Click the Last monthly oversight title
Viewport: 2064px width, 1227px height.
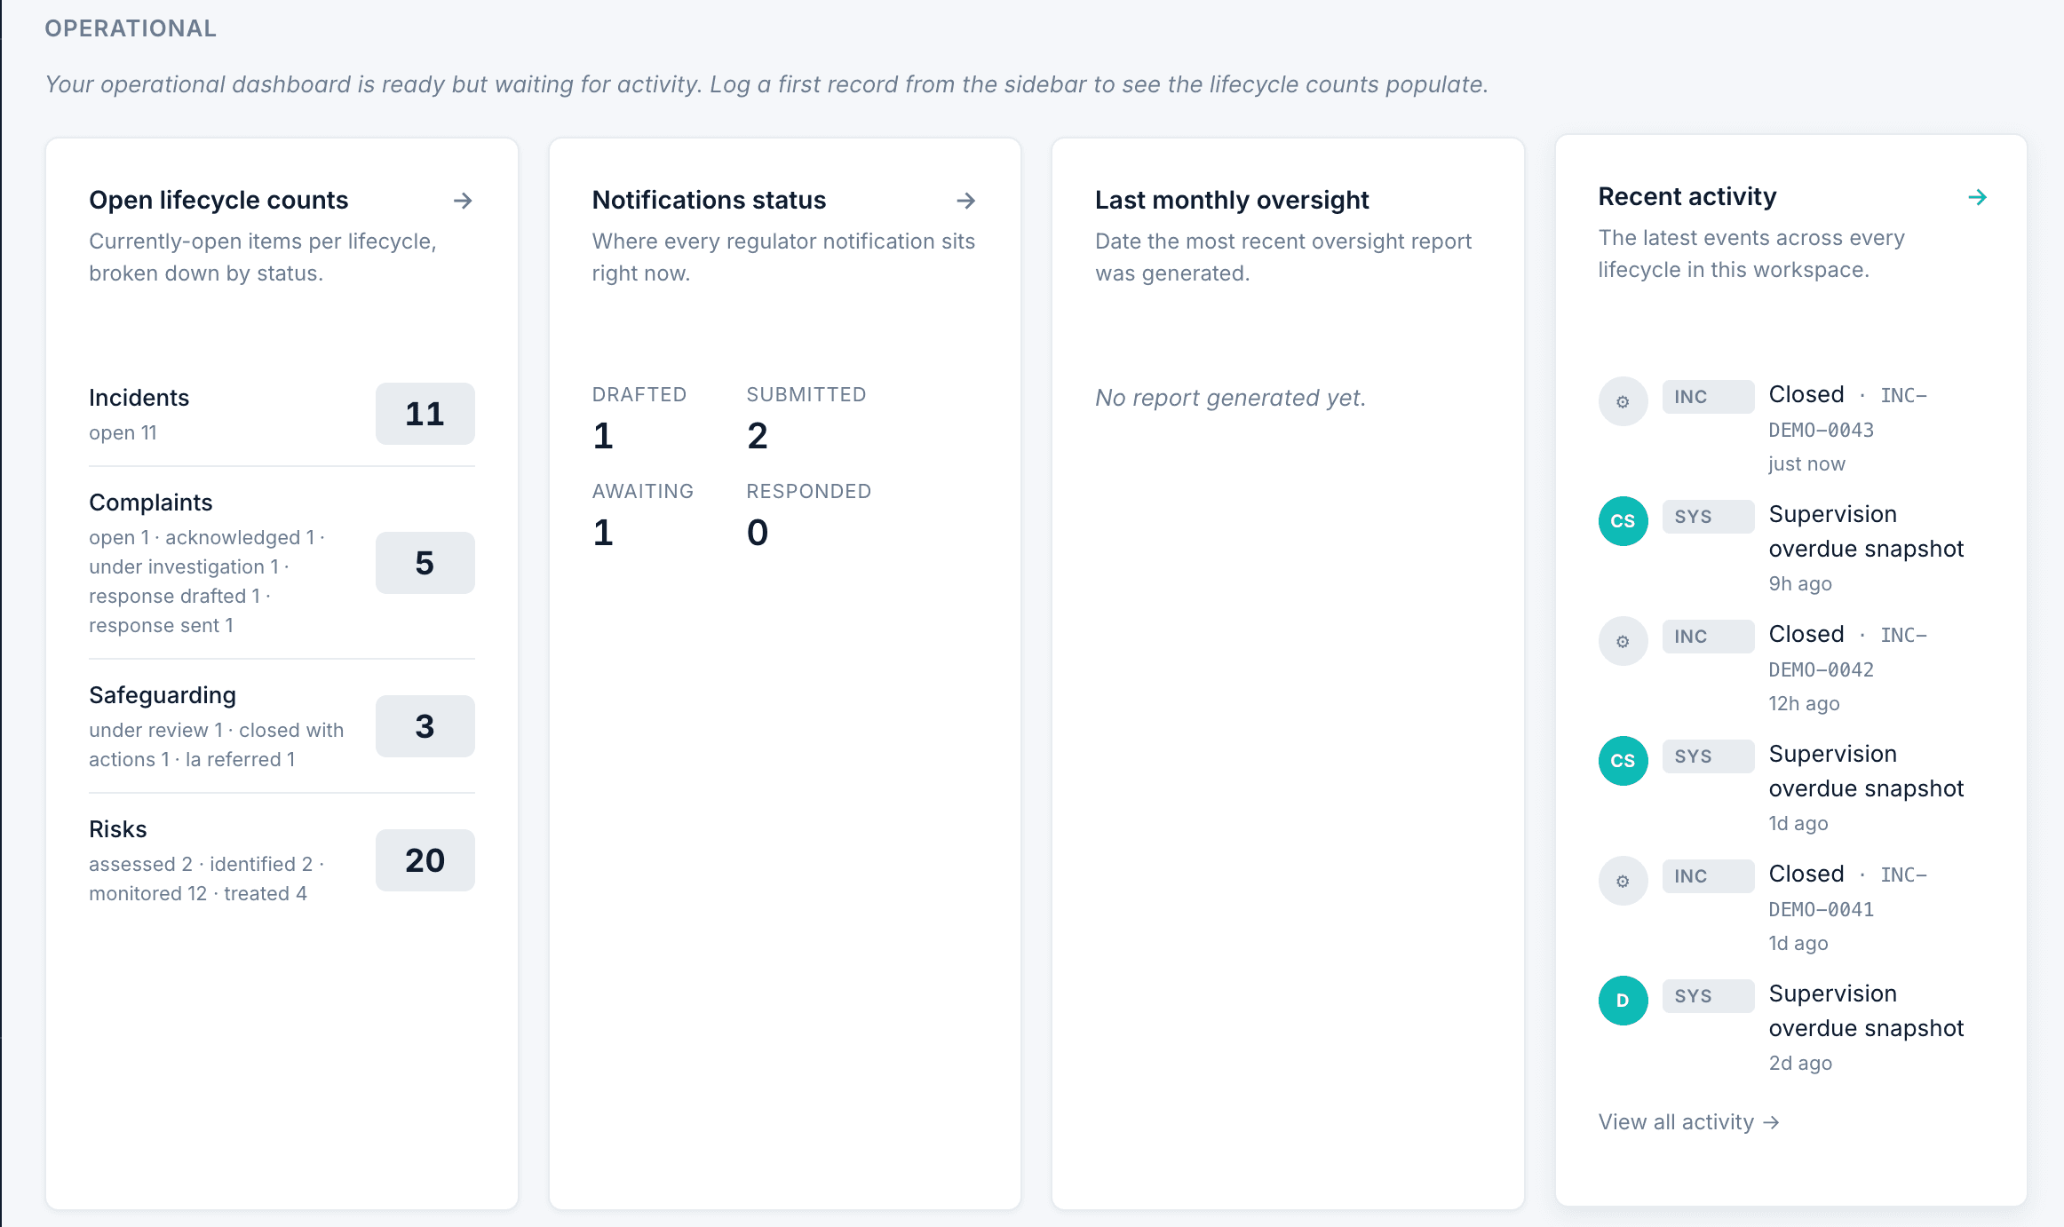click(x=1232, y=201)
